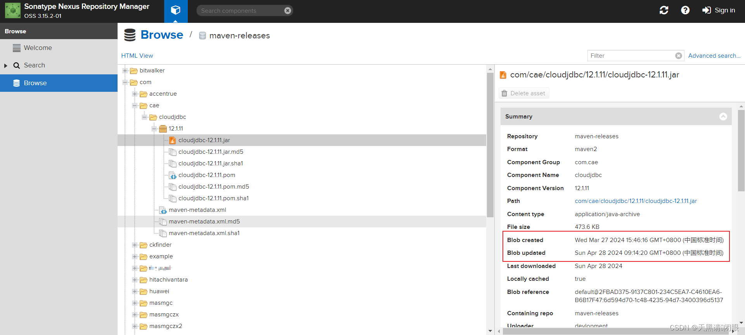Image resolution: width=745 pixels, height=335 pixels.
Task: Select maven-metadata.xml.sha1
Action: coord(204,233)
